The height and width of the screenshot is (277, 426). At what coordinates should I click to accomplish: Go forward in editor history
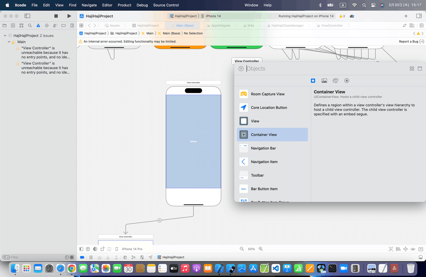(95, 26)
